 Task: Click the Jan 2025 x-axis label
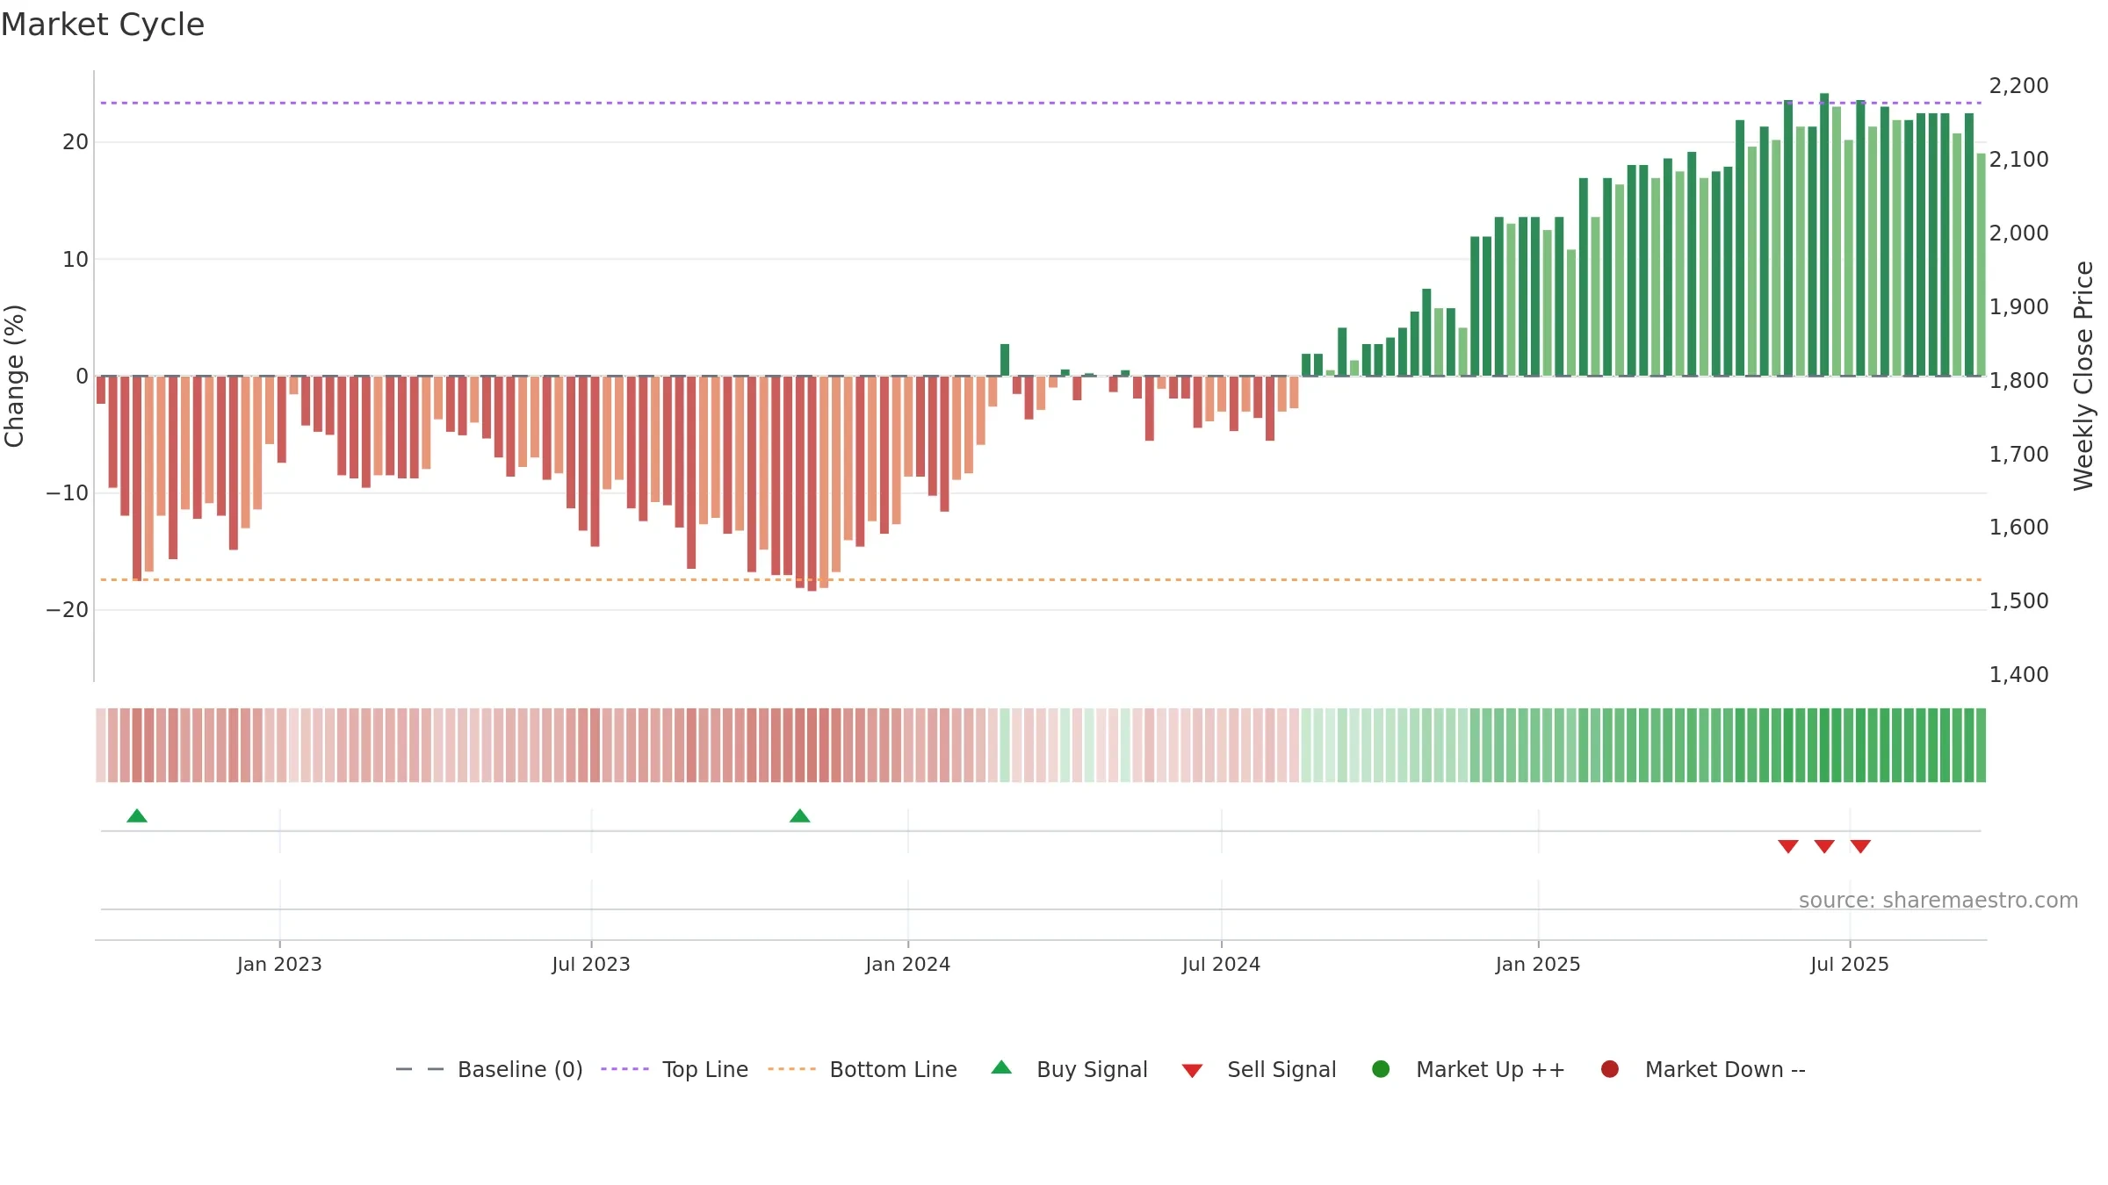1538,964
